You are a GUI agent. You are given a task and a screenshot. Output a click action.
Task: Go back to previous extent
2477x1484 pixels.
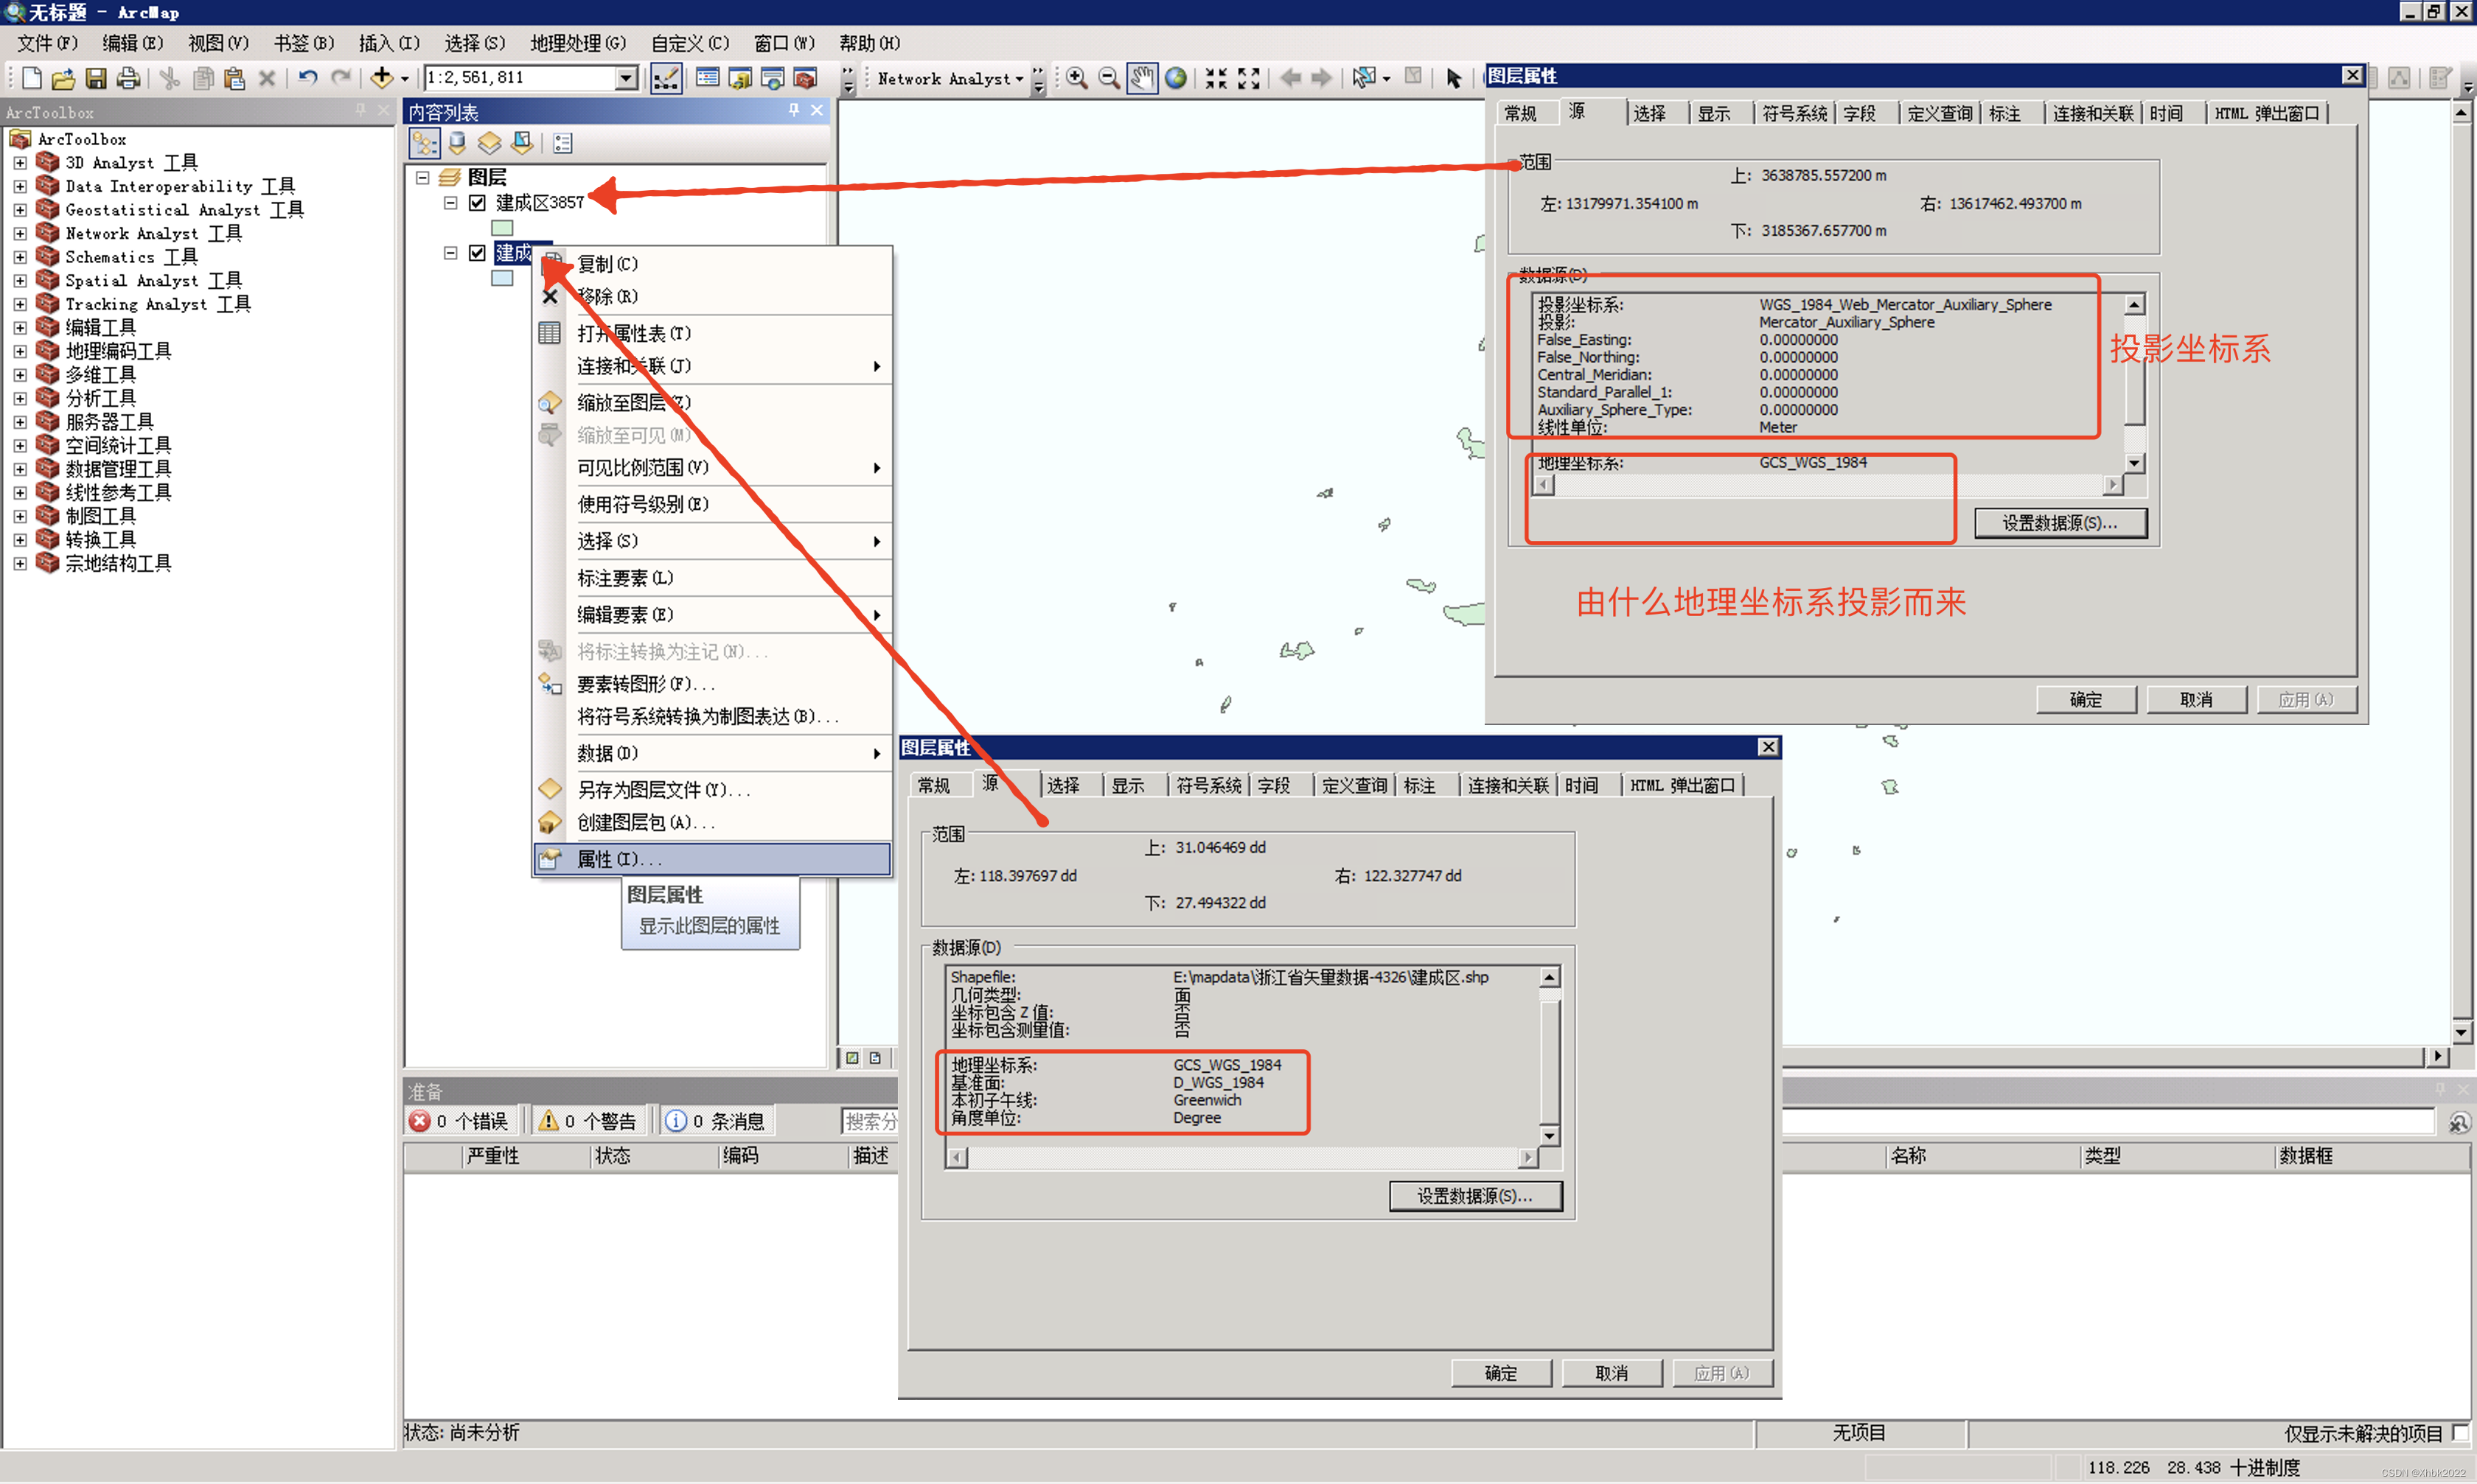1291,78
